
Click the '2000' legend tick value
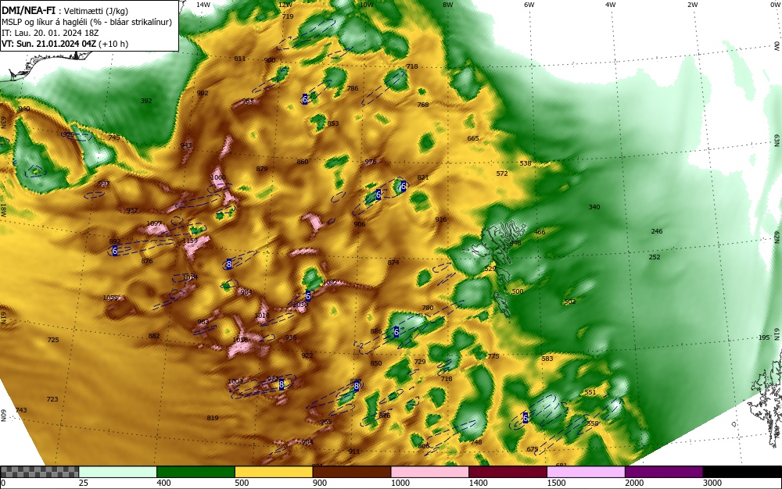634,483
